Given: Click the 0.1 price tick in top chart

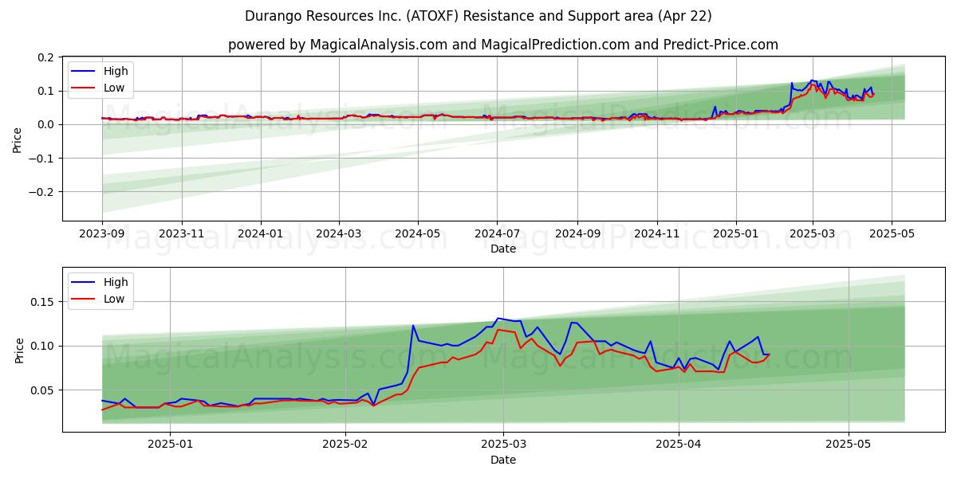Looking at the screenshot, I should [x=46, y=91].
